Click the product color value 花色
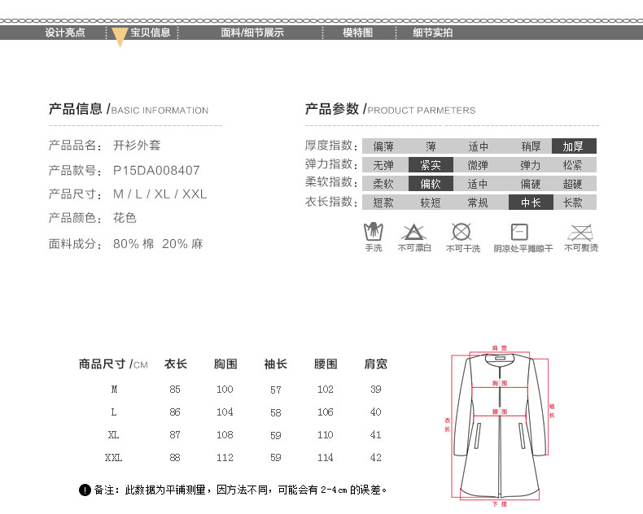 coord(125,218)
